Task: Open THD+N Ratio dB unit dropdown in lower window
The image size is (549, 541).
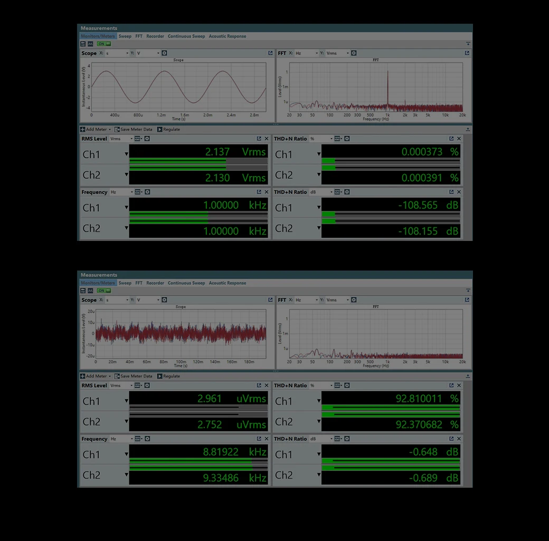Action: tap(321, 439)
